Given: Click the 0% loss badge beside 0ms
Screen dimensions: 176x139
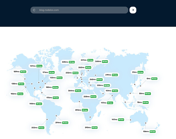Looking at the screenshot, I should (x=154, y=79).
